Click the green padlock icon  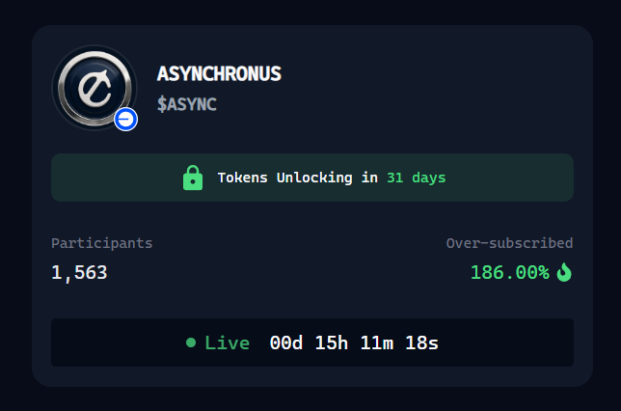pyautogui.click(x=193, y=178)
